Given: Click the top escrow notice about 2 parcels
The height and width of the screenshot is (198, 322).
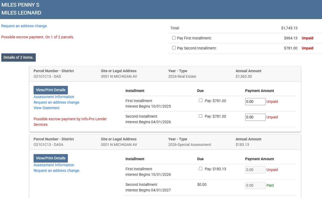Looking at the screenshot, I should (x=38, y=37).
